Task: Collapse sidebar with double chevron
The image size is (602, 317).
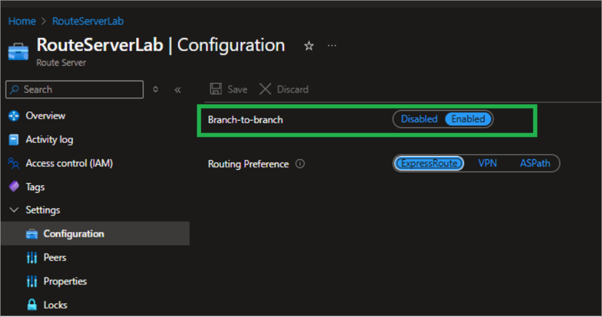Action: pyautogui.click(x=178, y=90)
